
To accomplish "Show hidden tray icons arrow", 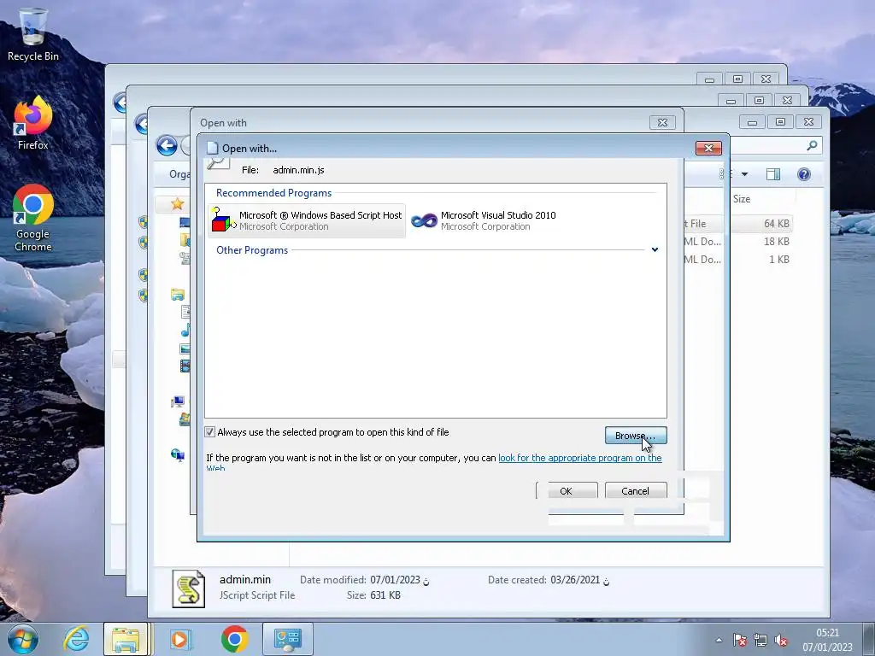I will 719,640.
